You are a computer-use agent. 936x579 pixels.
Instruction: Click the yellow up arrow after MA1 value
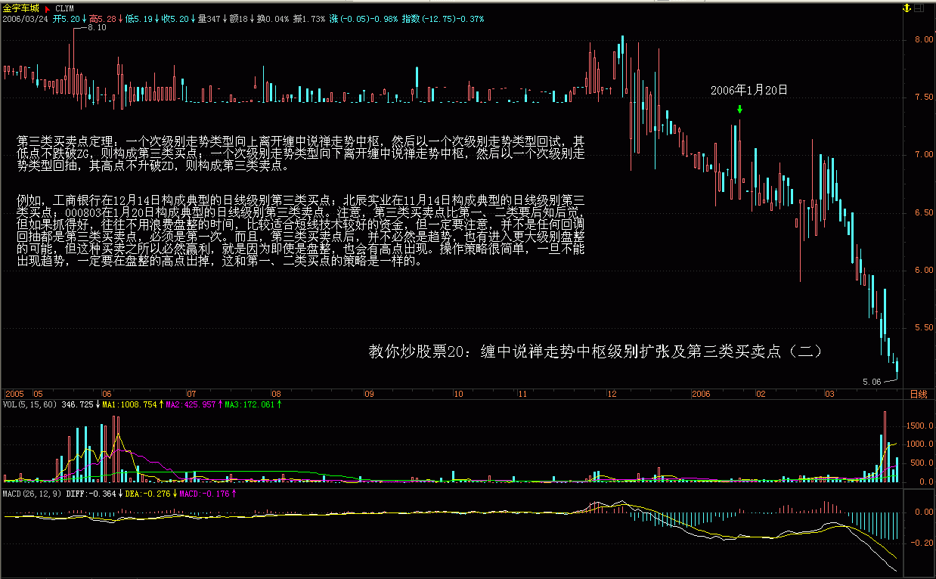pyautogui.click(x=161, y=405)
